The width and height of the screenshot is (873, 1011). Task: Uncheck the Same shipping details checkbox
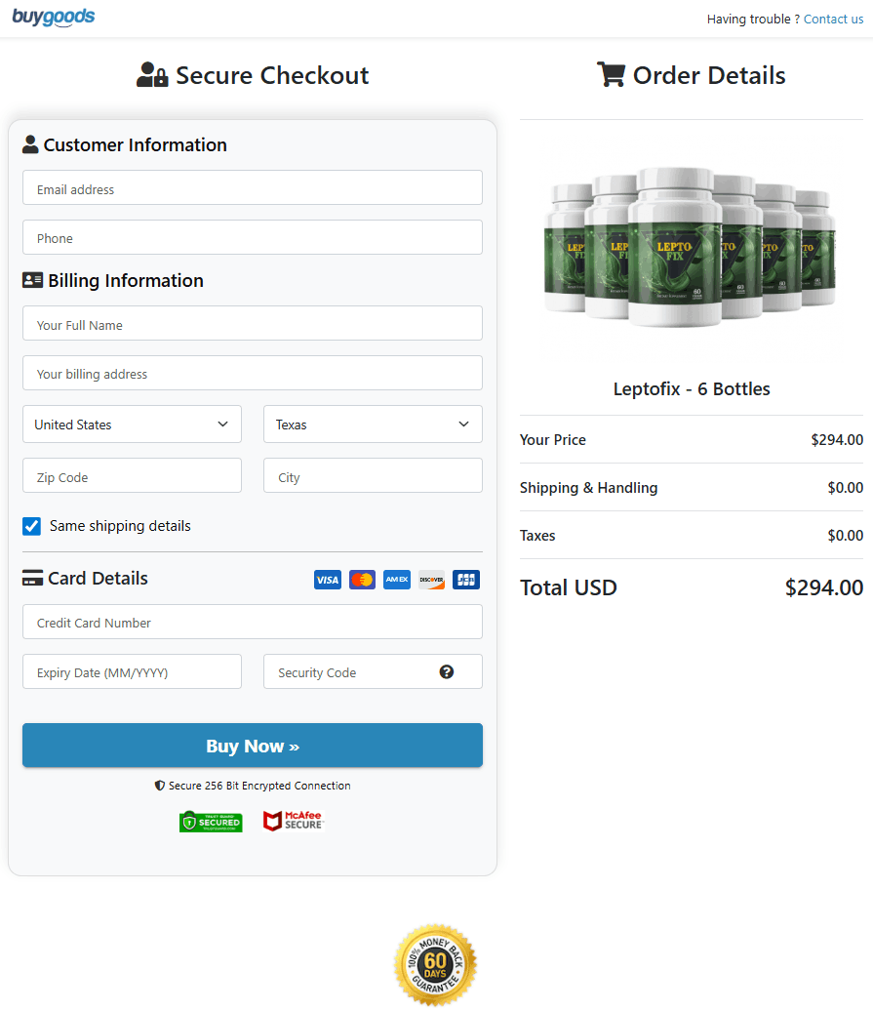pyautogui.click(x=32, y=526)
